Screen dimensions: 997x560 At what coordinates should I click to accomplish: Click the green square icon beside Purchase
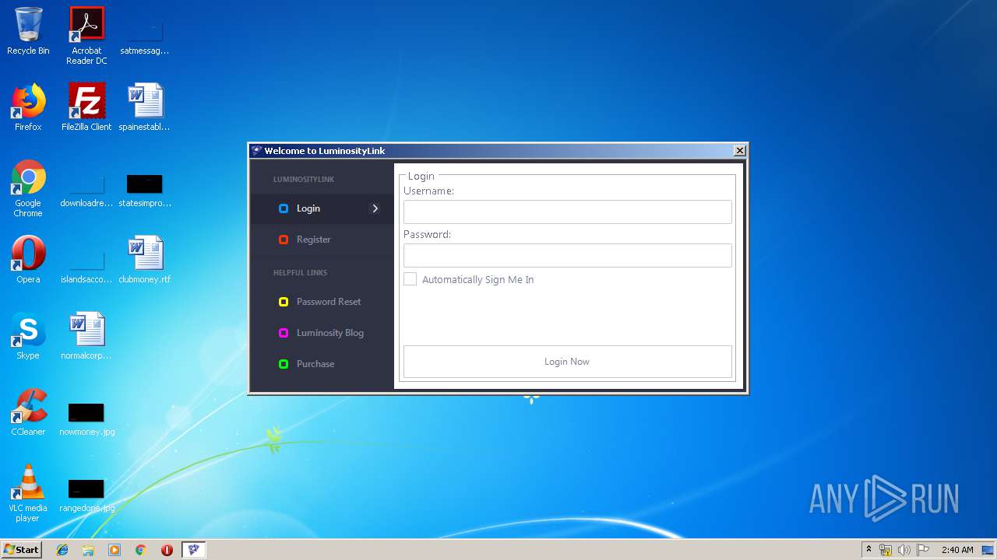coord(284,364)
